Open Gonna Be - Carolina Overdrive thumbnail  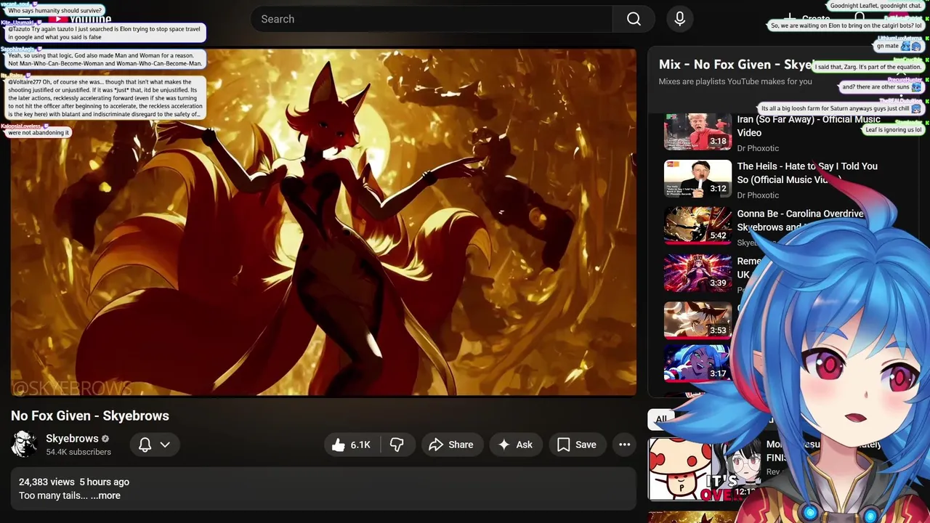[x=697, y=226]
